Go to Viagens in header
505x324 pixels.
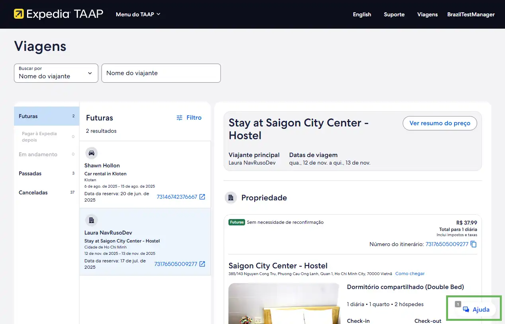[x=427, y=14]
